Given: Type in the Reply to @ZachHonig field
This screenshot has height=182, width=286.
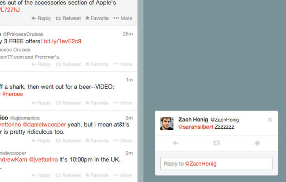Looking at the screenshot, I should click(216, 164).
